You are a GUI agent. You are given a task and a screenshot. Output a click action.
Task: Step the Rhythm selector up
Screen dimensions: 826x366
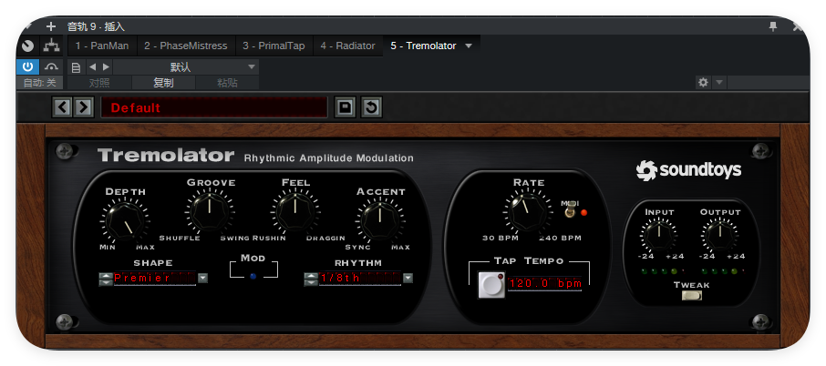tap(311, 275)
